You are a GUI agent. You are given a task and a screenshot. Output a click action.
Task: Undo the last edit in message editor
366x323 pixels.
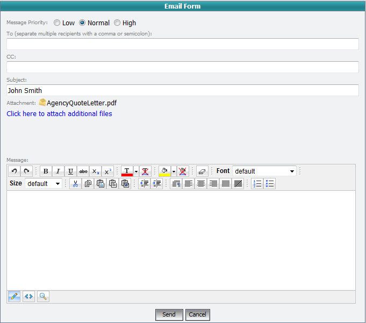coord(14,171)
